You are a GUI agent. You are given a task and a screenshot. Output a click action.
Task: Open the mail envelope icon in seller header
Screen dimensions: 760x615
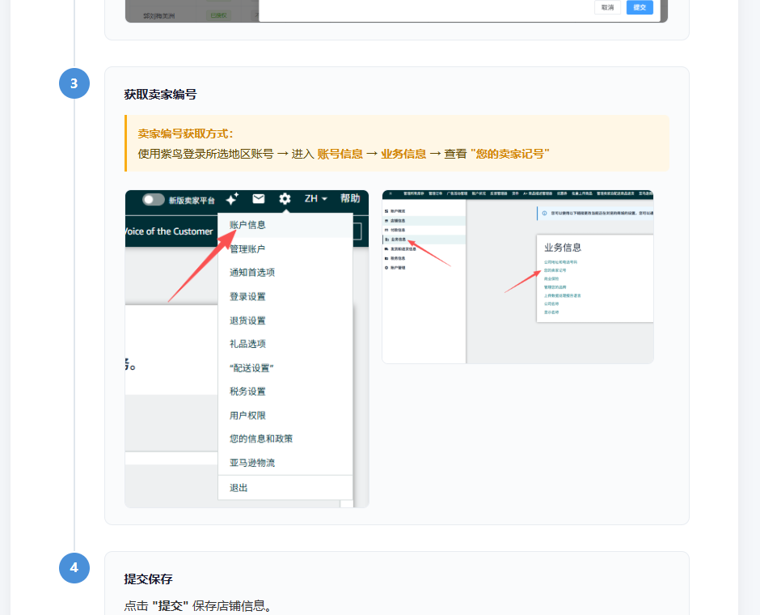tap(259, 199)
